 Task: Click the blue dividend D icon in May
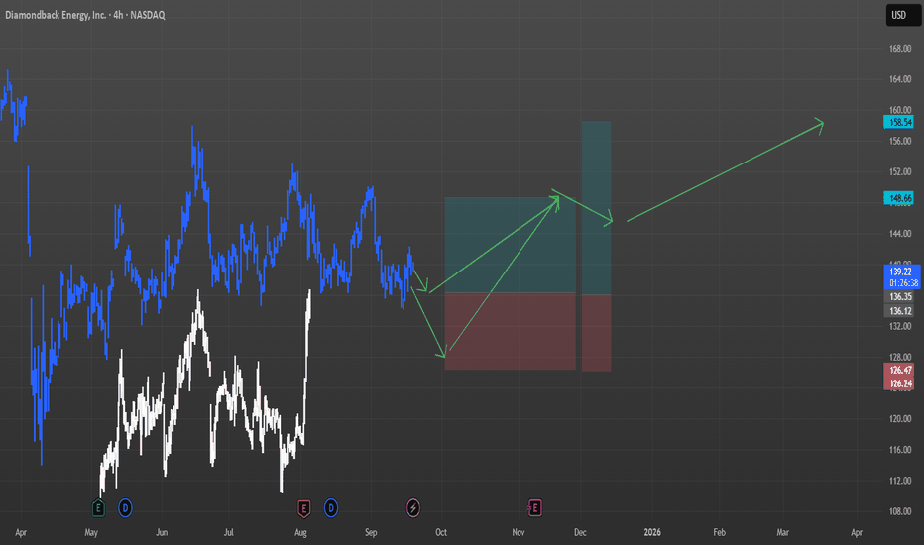tap(125, 508)
